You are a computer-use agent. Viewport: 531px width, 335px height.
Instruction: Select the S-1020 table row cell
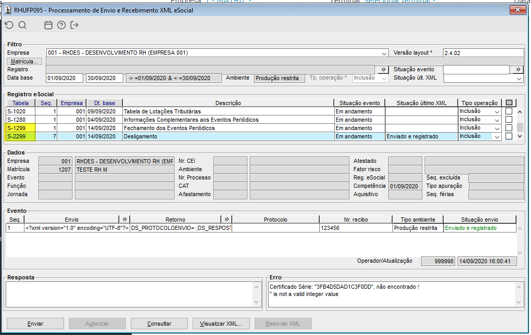[x=21, y=111]
